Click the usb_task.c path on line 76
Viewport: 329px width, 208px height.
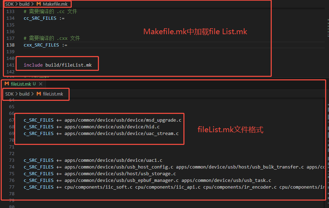226,181
